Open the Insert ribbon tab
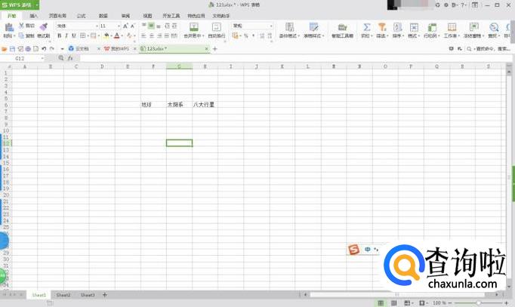Image resolution: width=515 pixels, height=307 pixels. pos(33,16)
